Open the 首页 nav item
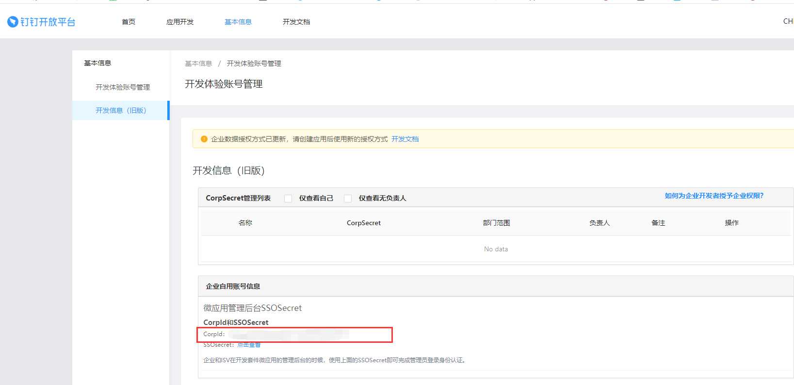 click(x=129, y=22)
